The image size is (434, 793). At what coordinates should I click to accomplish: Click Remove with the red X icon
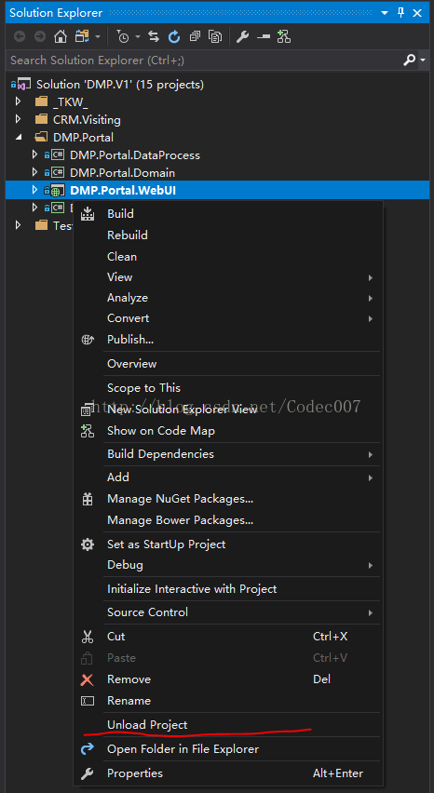(x=227, y=679)
